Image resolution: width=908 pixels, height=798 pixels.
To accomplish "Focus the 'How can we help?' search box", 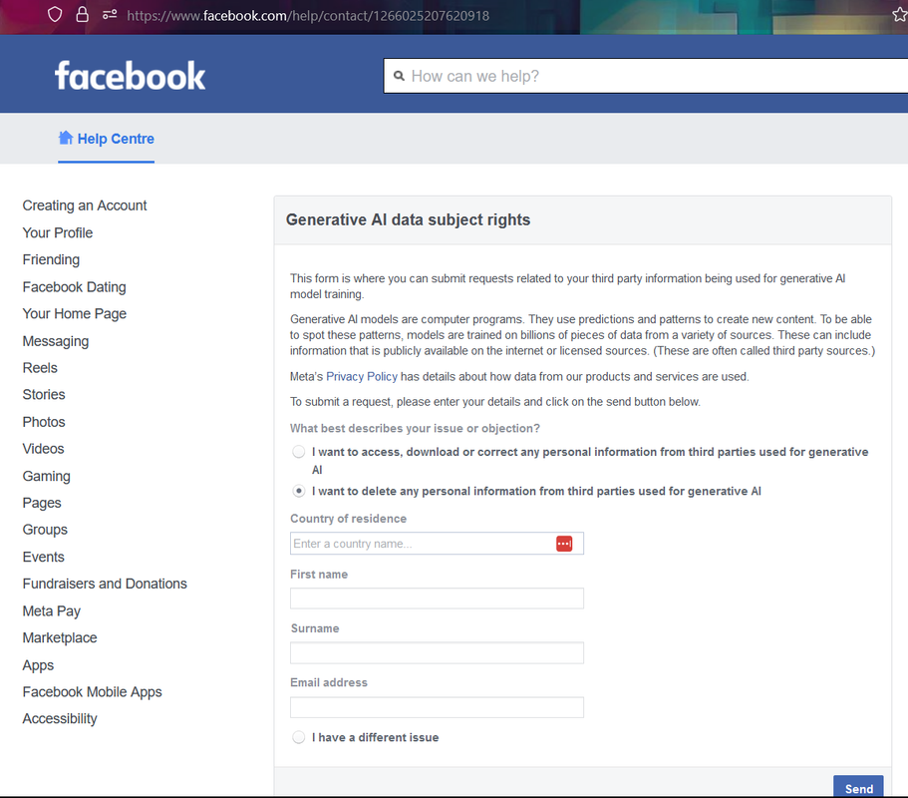I will pos(646,76).
